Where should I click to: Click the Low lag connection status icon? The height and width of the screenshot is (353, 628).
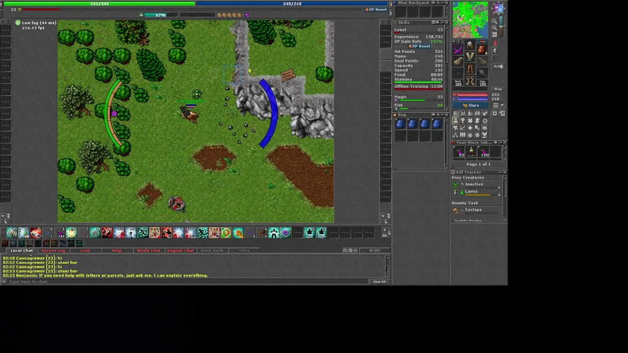tap(18, 23)
